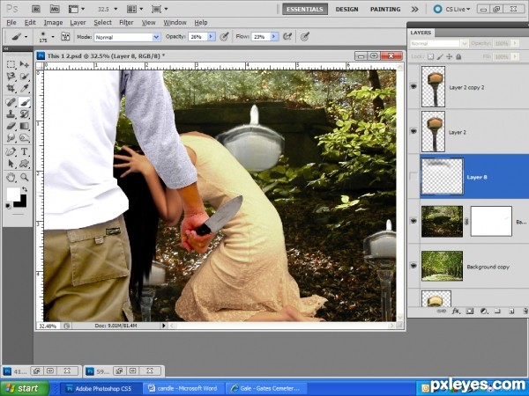Create new adjustment layer icon
The height and width of the screenshot is (396, 529).
(x=483, y=312)
